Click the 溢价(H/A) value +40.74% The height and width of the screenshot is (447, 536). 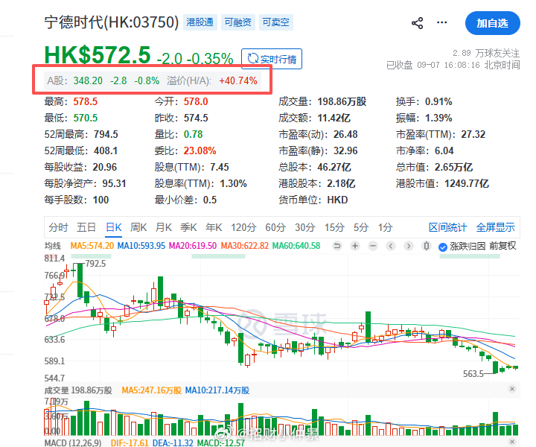[238, 80]
